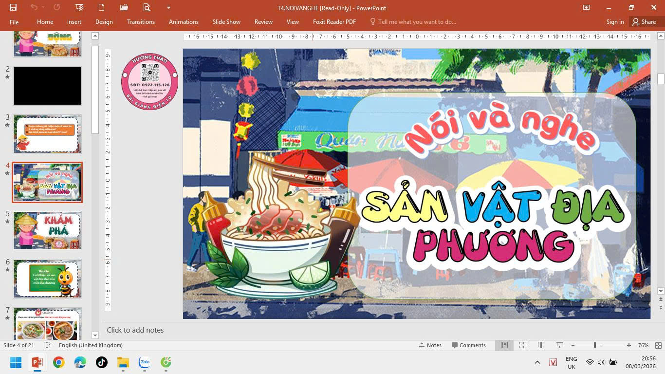Switch to Slide Sorter view
The height and width of the screenshot is (374, 665).
tap(523, 345)
